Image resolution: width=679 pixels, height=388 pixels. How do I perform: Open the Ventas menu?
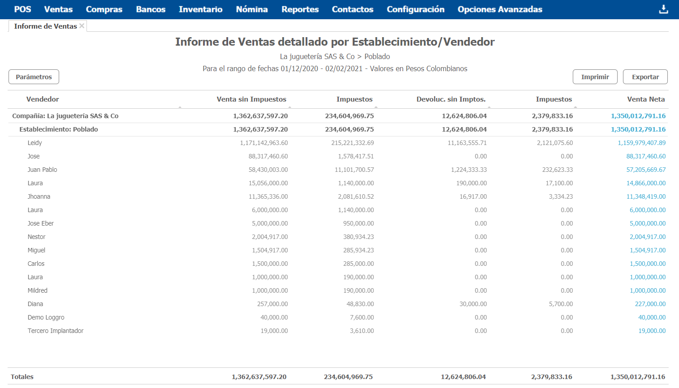[58, 9]
